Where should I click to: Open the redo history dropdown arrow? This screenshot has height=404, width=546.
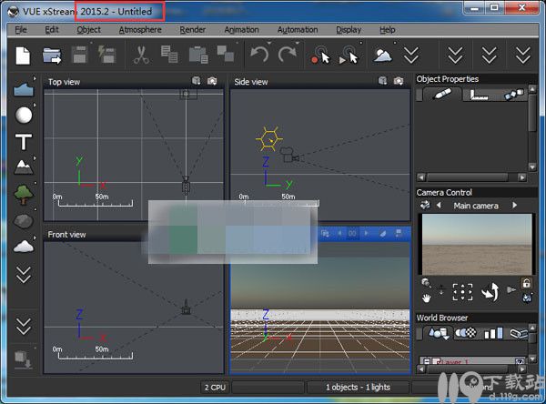[x=298, y=43]
